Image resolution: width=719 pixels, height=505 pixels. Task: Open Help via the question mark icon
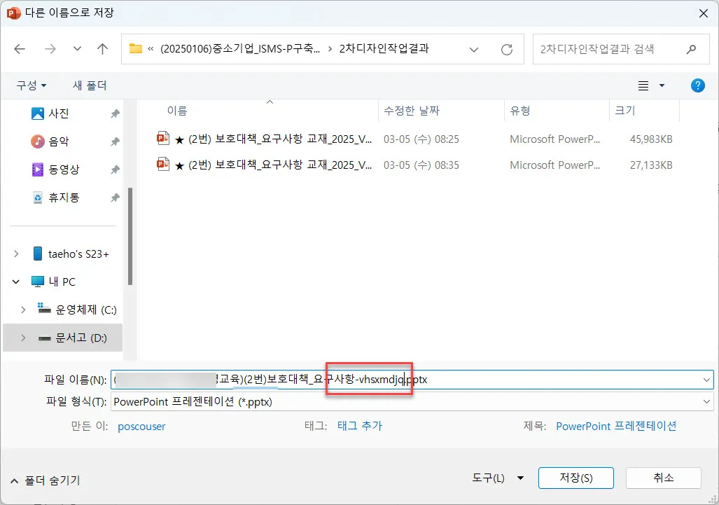tap(697, 85)
